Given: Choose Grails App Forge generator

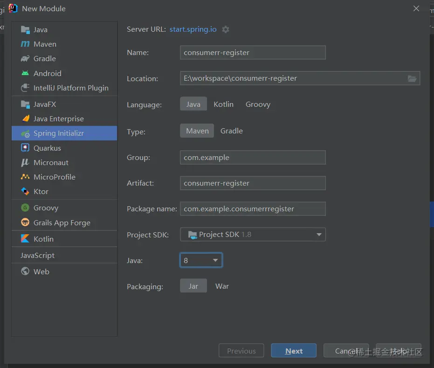Looking at the screenshot, I should (x=62, y=223).
